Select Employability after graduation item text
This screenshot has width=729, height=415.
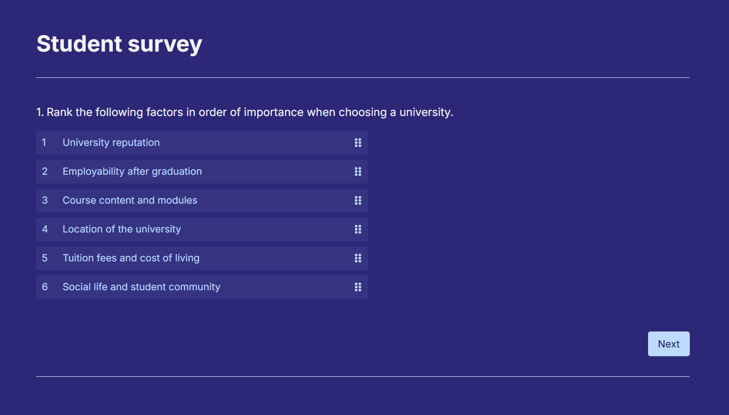[132, 172]
